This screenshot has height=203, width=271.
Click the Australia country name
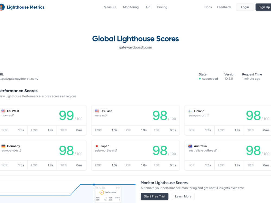pos(200,146)
